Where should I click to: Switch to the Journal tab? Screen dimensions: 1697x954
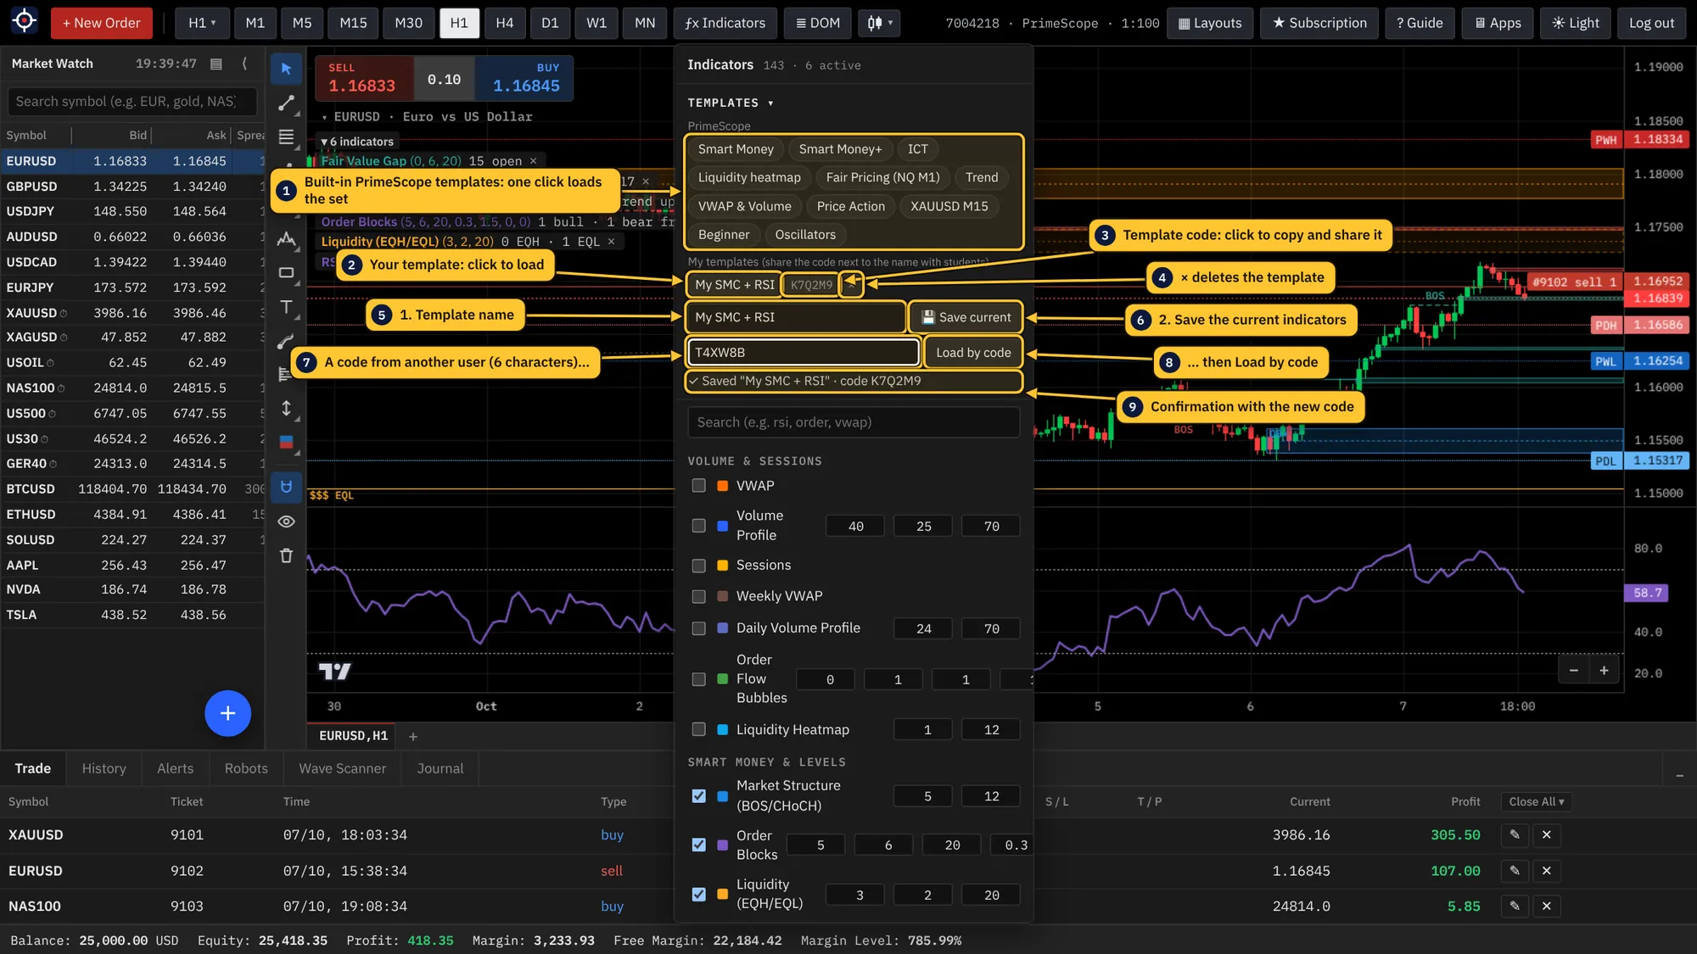[x=440, y=769]
